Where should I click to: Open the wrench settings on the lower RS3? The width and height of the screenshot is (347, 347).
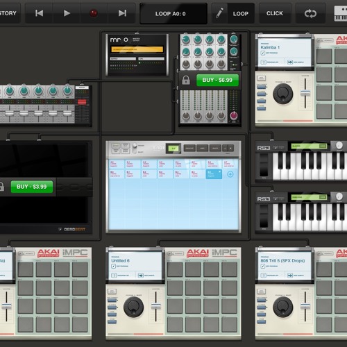tap(276, 199)
